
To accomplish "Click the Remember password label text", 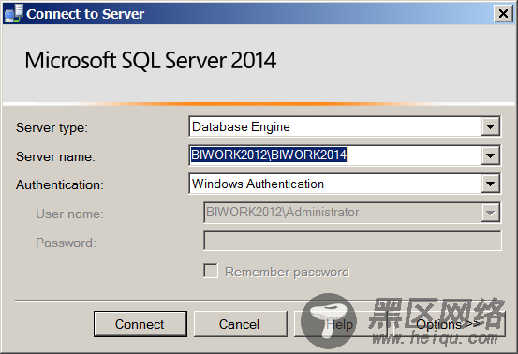I will (287, 273).
